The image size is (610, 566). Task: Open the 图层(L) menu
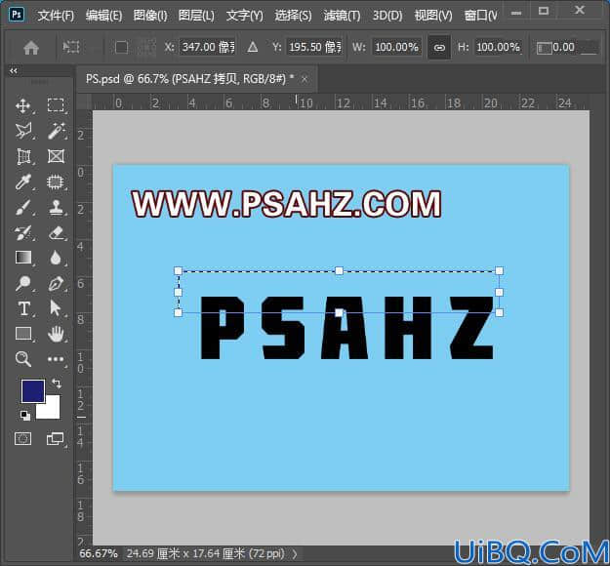tap(196, 16)
